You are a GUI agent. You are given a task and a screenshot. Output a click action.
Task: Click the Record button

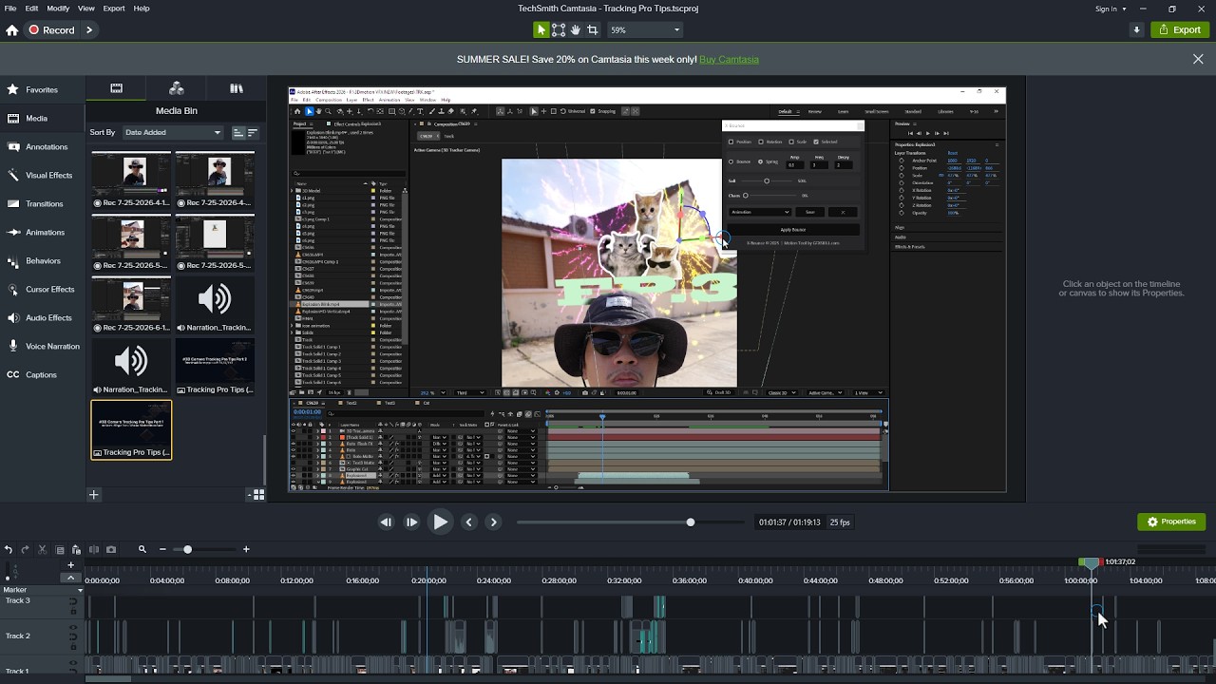pos(51,30)
